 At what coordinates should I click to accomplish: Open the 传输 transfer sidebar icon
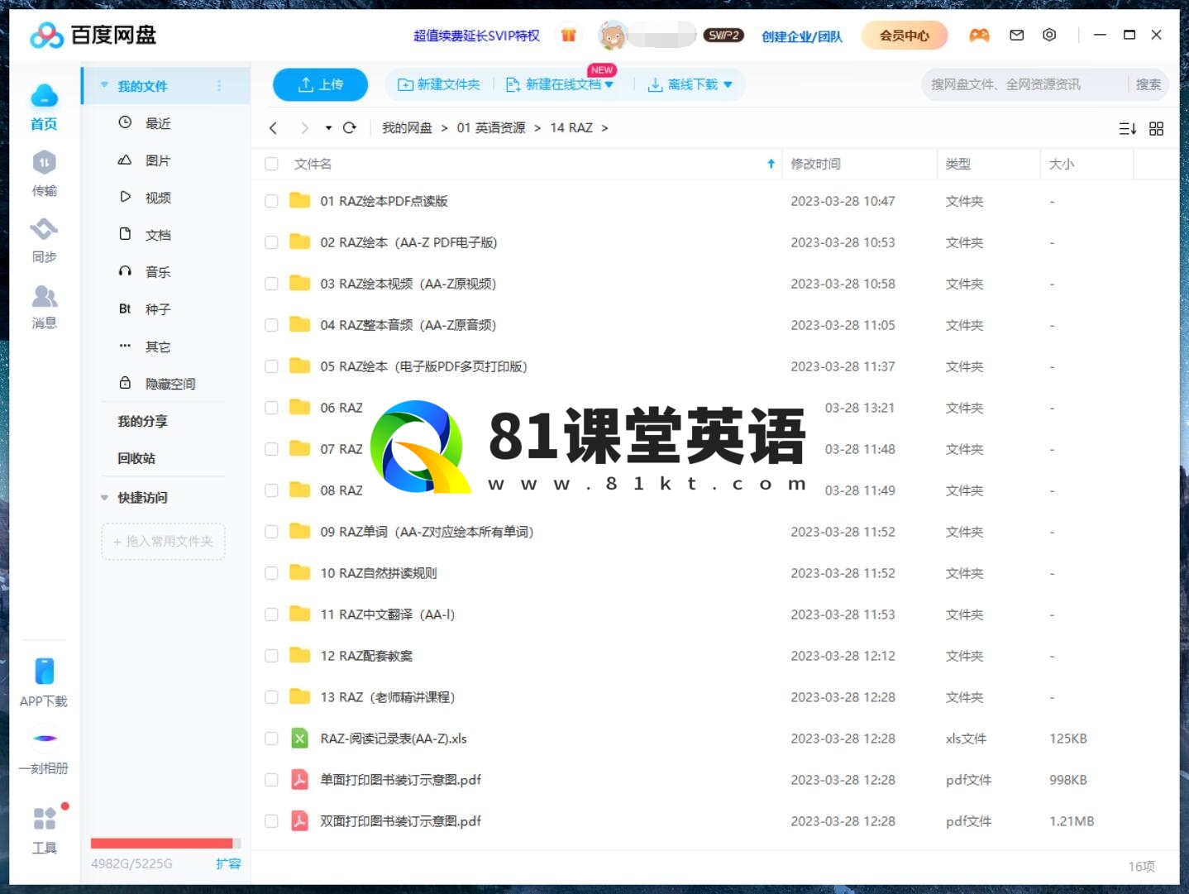point(44,174)
